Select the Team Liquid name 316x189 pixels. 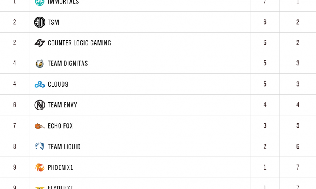[64, 147]
